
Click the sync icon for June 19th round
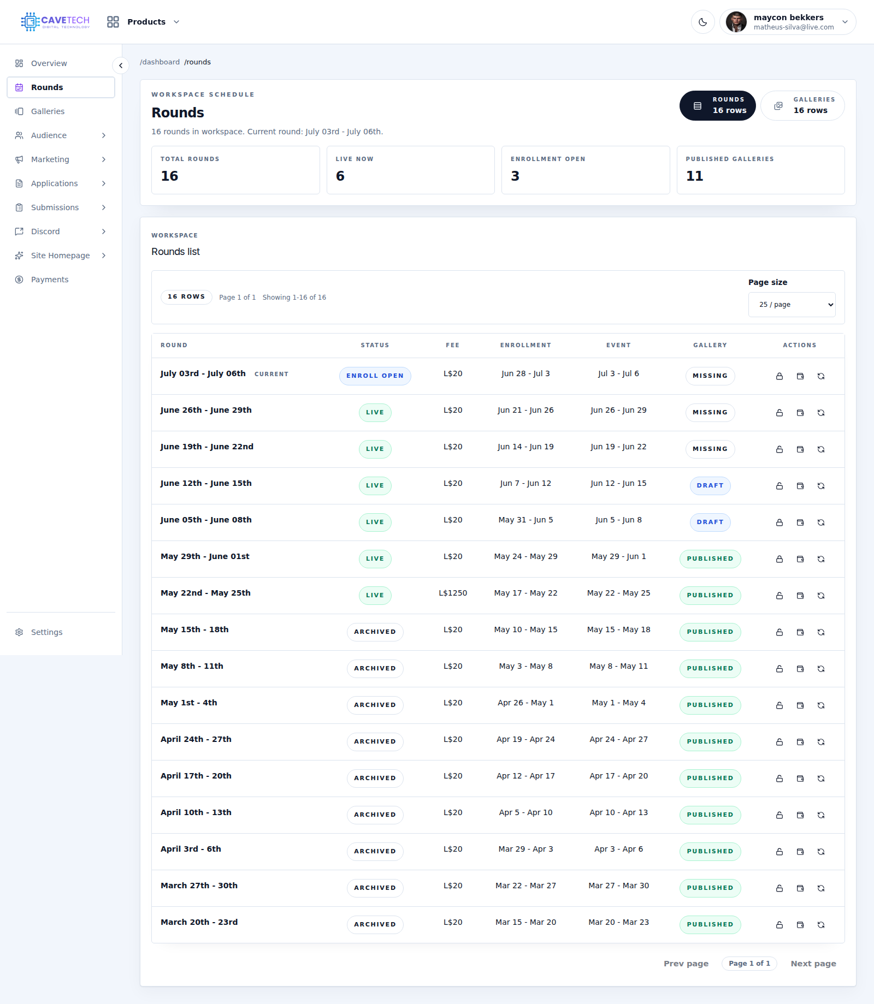coord(821,449)
